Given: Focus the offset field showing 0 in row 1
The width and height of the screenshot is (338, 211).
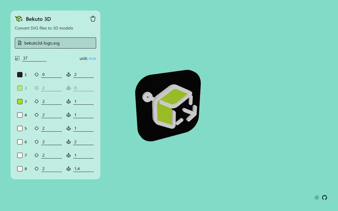Looking at the screenshot, I should click(51, 75).
